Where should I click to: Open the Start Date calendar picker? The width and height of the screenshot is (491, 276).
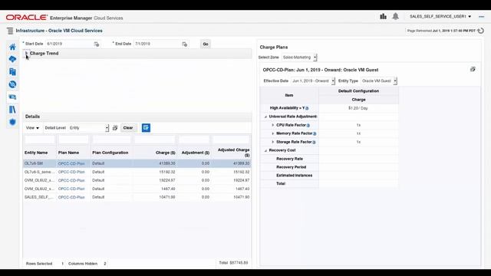point(97,44)
